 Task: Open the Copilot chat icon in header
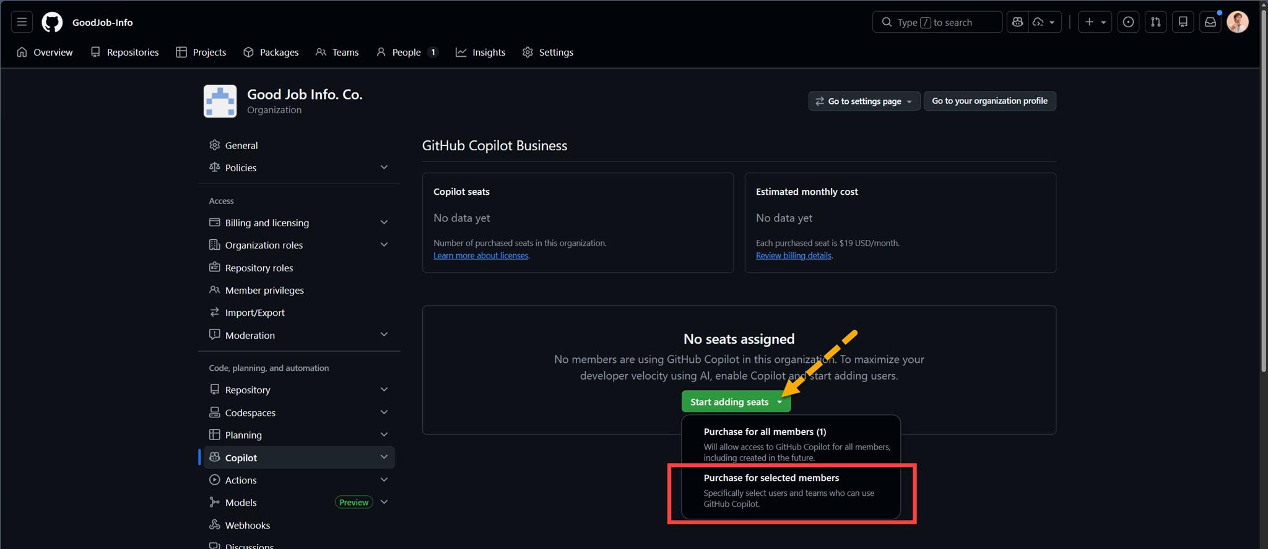click(1017, 22)
